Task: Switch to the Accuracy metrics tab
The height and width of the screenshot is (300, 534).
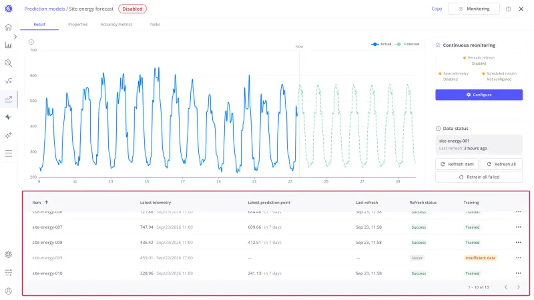Action: point(116,25)
